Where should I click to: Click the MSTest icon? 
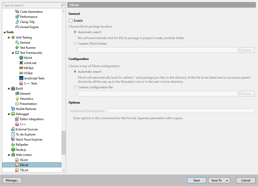click(21, 68)
